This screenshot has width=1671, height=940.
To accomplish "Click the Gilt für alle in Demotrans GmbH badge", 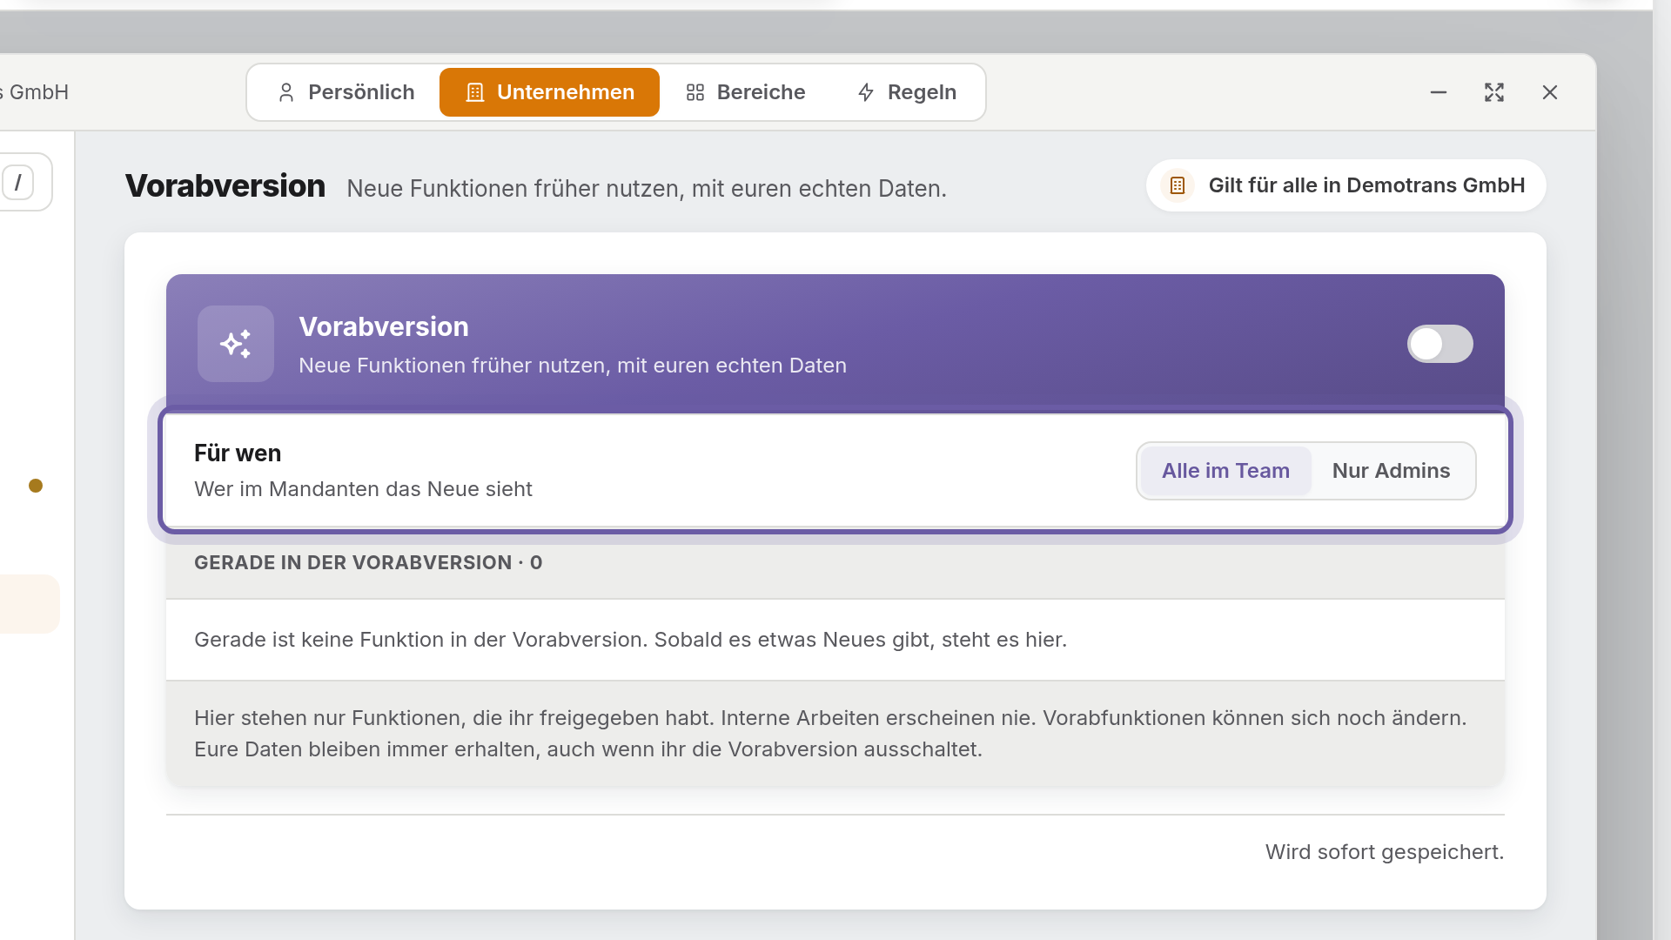I will point(1346,185).
